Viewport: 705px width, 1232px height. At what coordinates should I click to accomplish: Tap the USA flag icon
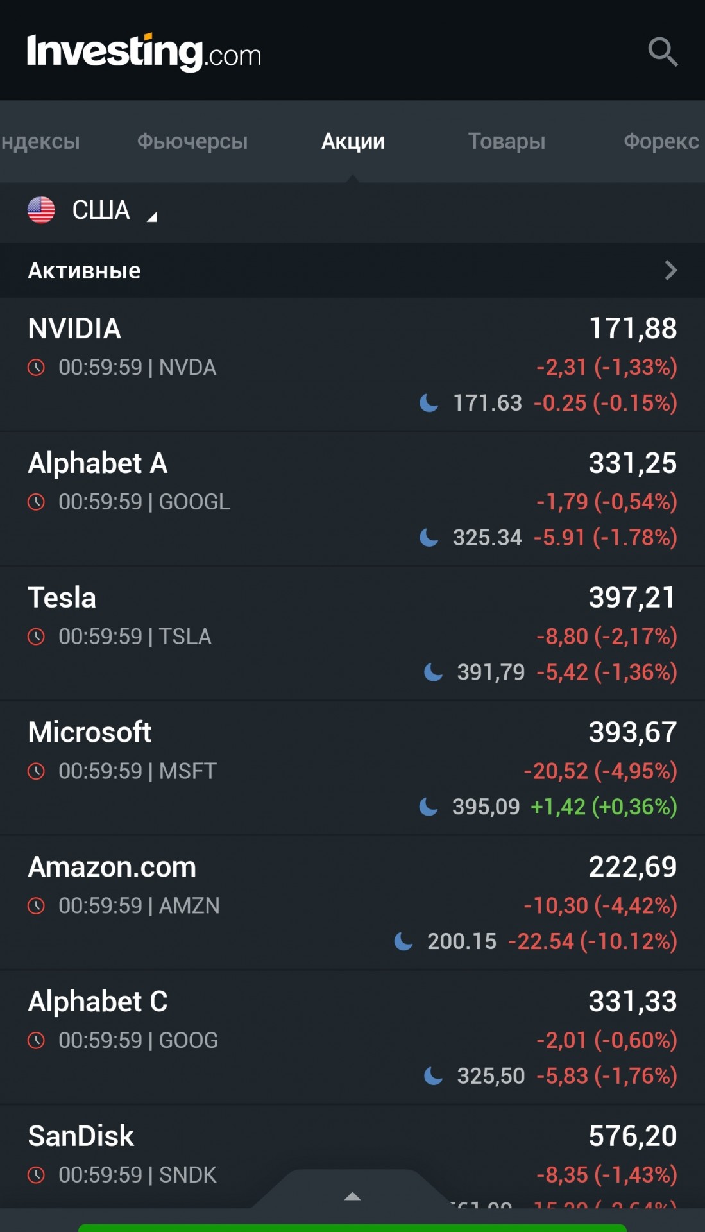(41, 210)
